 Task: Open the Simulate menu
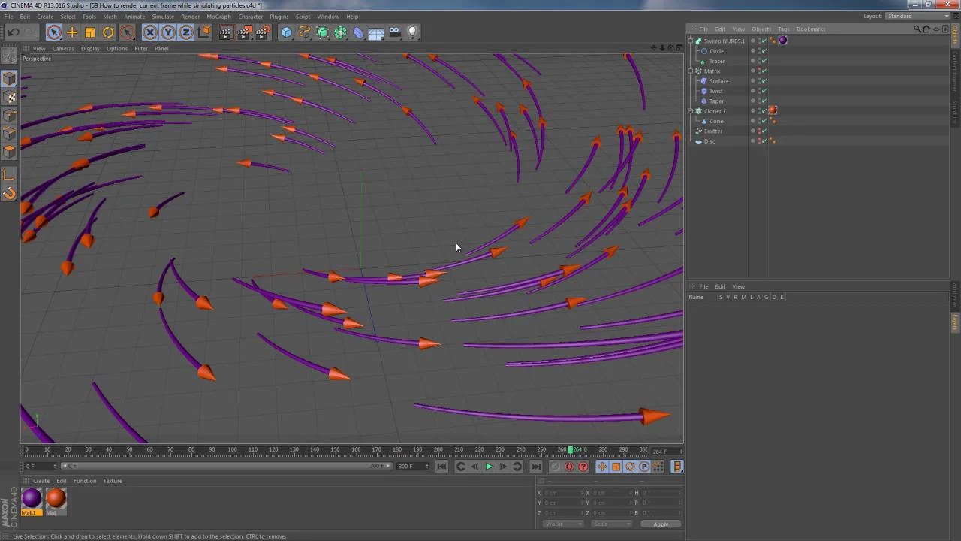[162, 17]
